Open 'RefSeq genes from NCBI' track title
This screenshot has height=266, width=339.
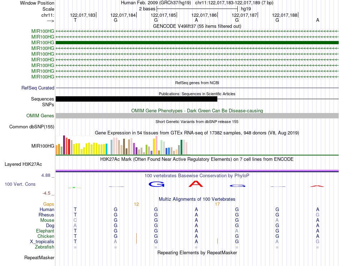197,83
